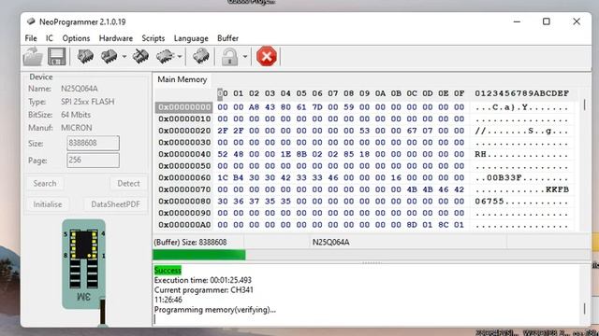The height and width of the screenshot is (336, 599).
Task: Click ASCII text KKFB
Action: (x=557, y=189)
